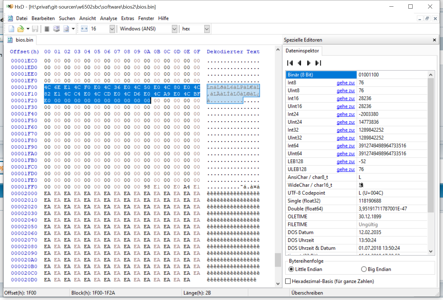This screenshot has height=300, width=443.
Task: Click the 'gehe zu:' link for UInt64
Action: click(x=346, y=154)
